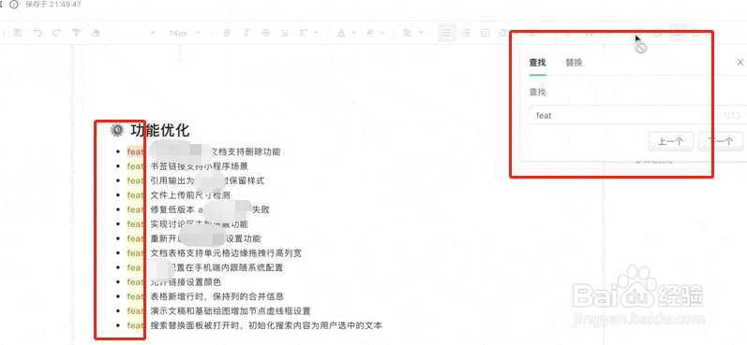Go to next match with 下一个
747x345 pixels.
pyautogui.click(x=721, y=141)
